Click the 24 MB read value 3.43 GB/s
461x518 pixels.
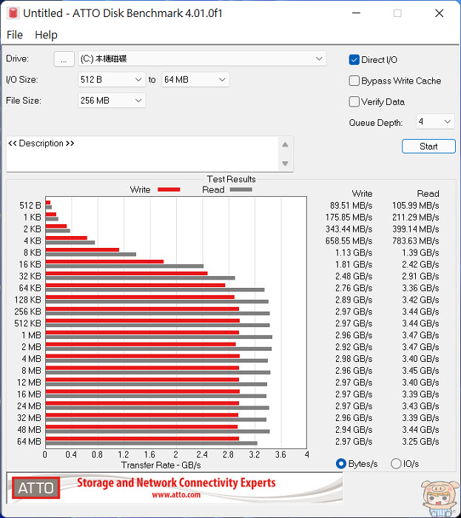pyautogui.click(x=420, y=406)
